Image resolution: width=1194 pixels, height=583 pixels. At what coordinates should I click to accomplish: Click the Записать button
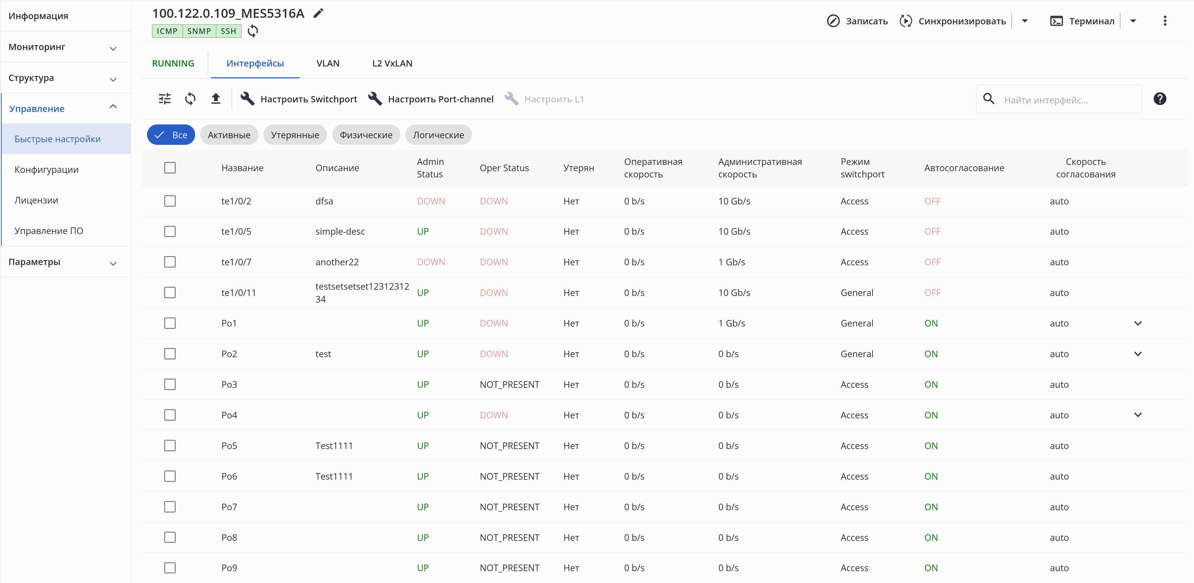857,21
